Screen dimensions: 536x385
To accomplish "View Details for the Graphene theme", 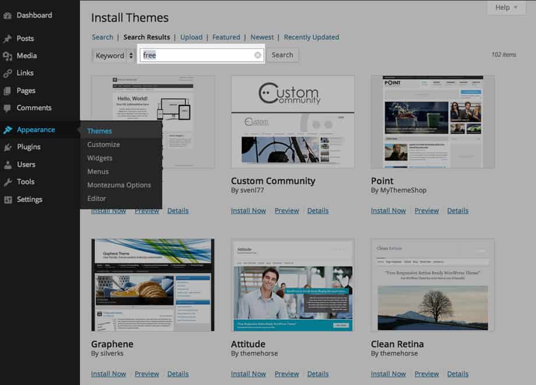I will [178, 374].
